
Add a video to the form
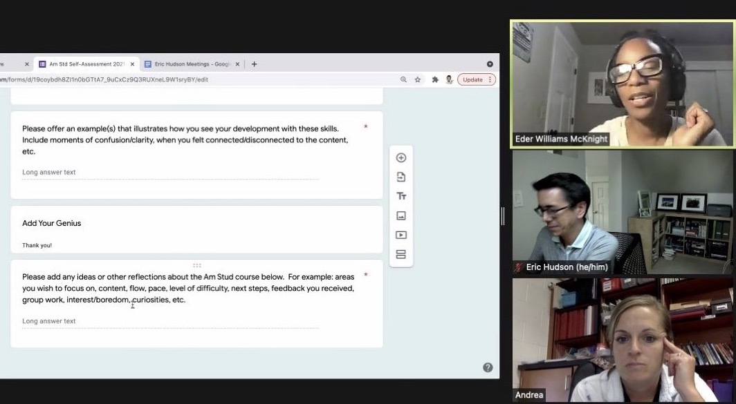click(x=401, y=235)
